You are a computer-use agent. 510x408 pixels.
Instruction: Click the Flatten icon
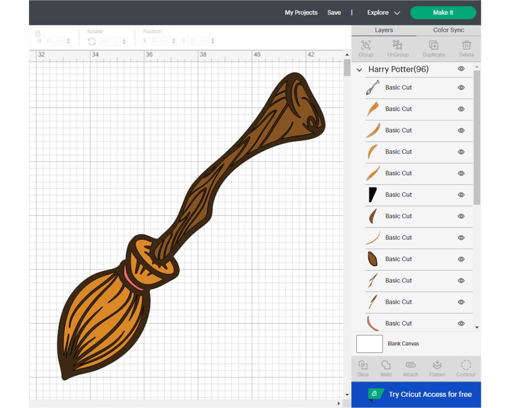[x=437, y=365]
